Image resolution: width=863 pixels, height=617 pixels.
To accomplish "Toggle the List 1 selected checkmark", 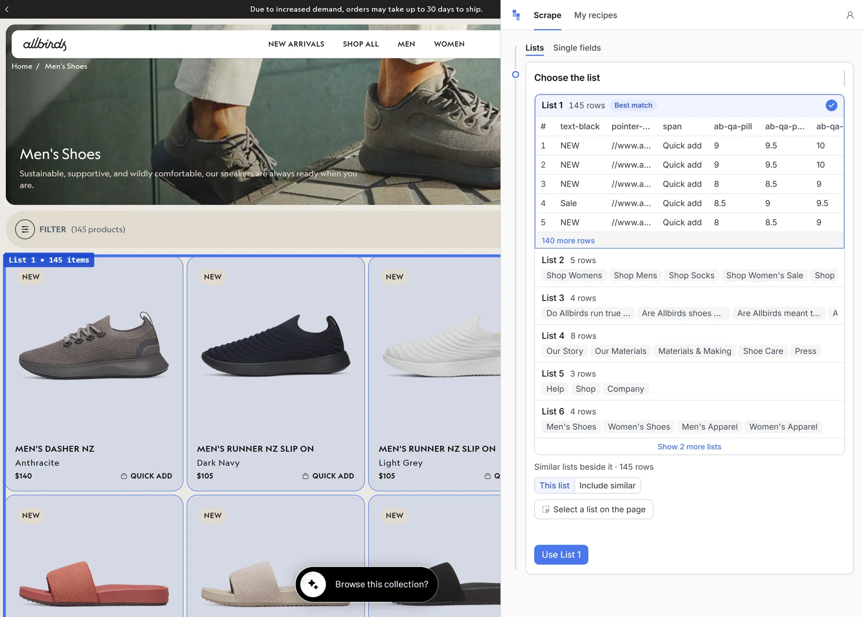I will click(831, 105).
